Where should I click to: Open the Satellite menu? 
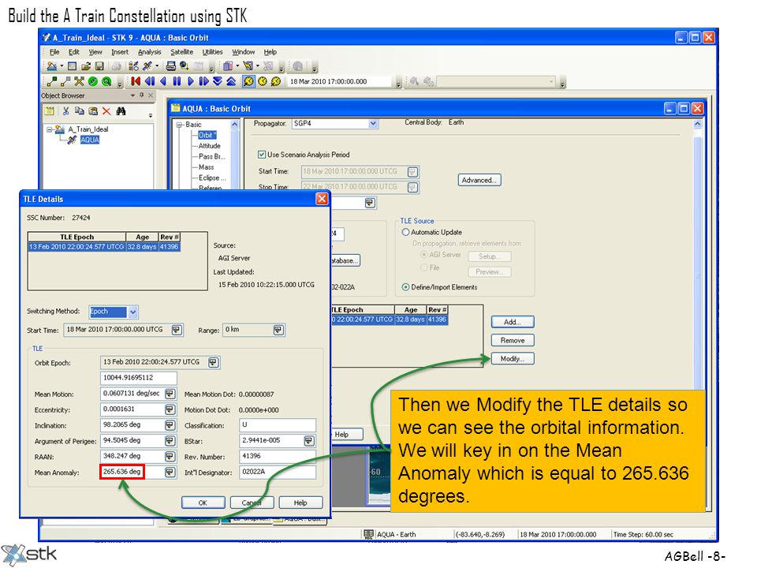tap(181, 52)
